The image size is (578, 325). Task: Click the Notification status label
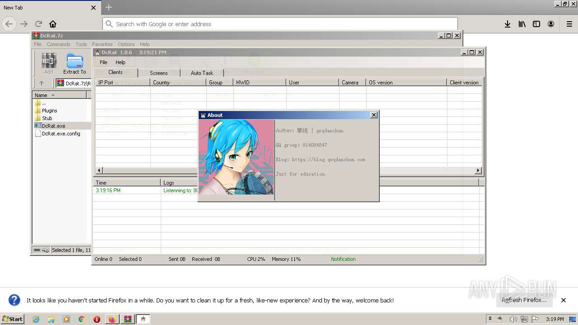pyautogui.click(x=343, y=259)
